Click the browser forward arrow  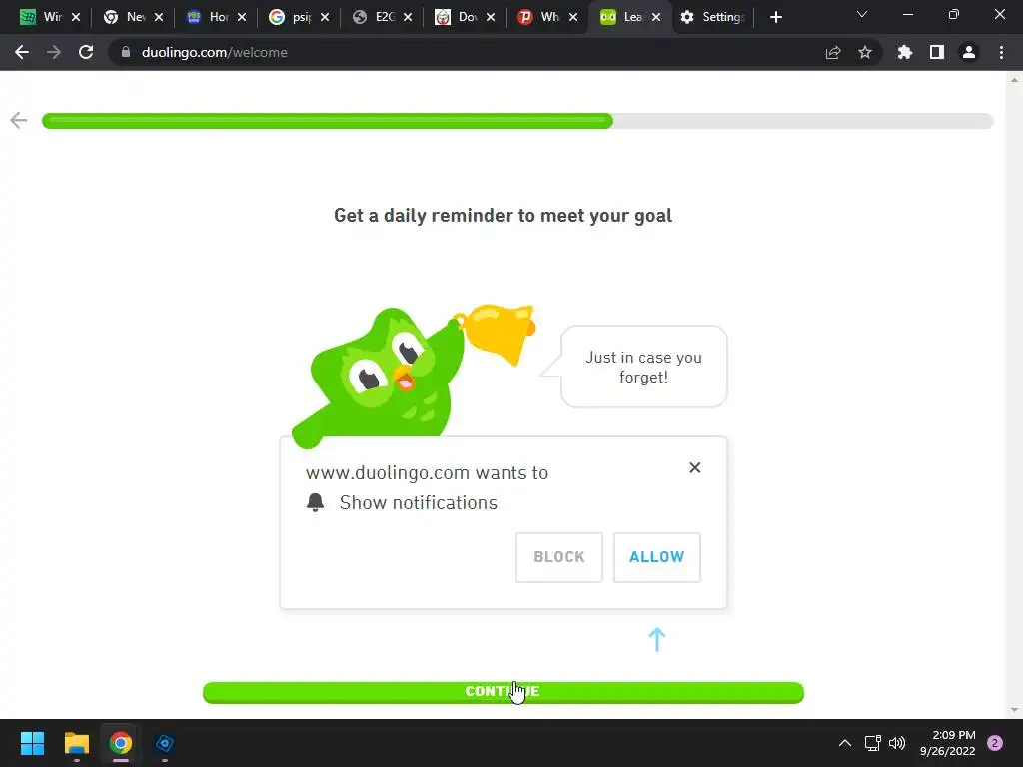click(54, 52)
